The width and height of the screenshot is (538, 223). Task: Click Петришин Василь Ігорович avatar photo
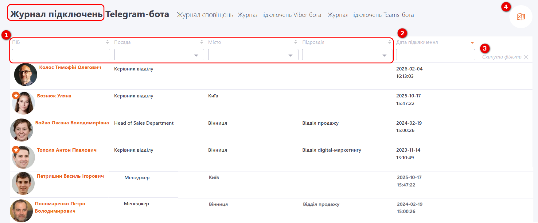pyautogui.click(x=23, y=183)
